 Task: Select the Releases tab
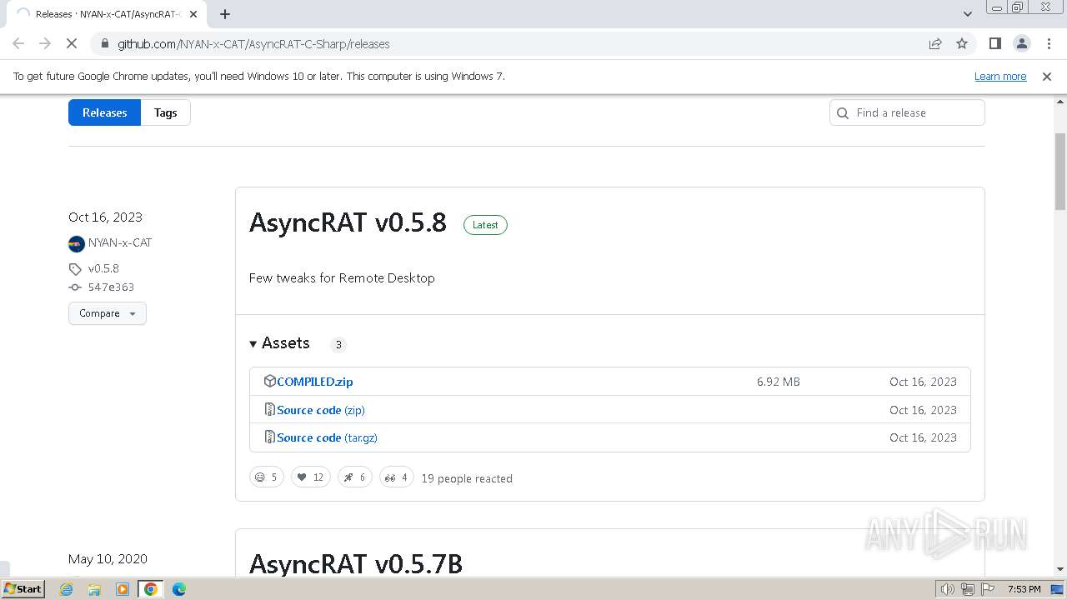[x=104, y=112]
